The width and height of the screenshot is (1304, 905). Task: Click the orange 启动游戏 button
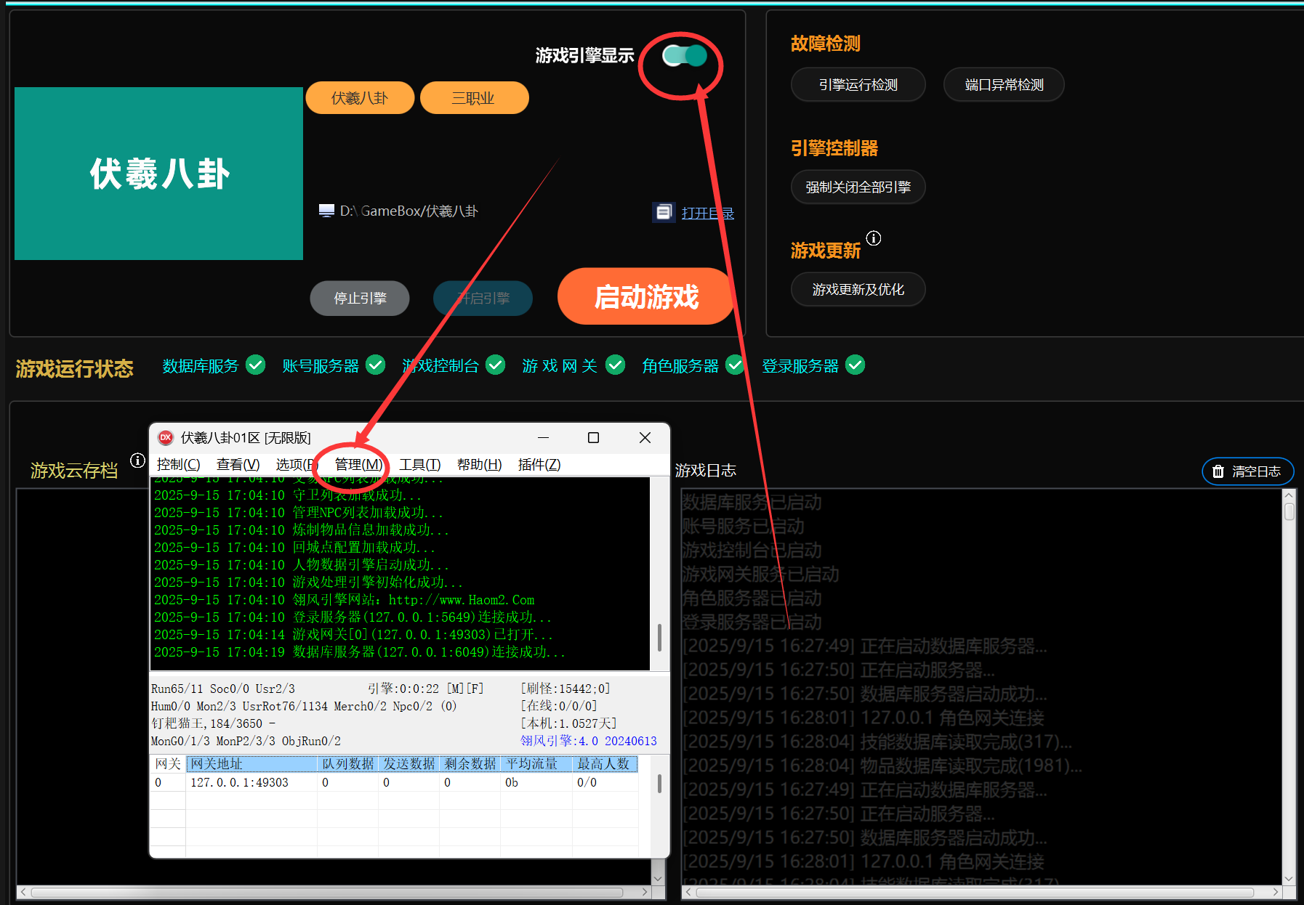[x=646, y=296]
